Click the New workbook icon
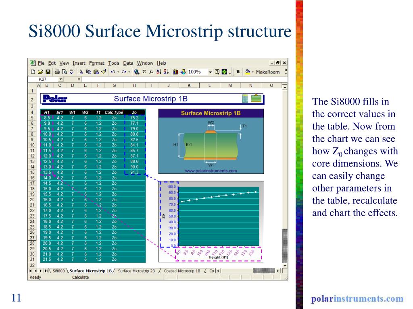This screenshot has height=309, width=413. click(33, 72)
